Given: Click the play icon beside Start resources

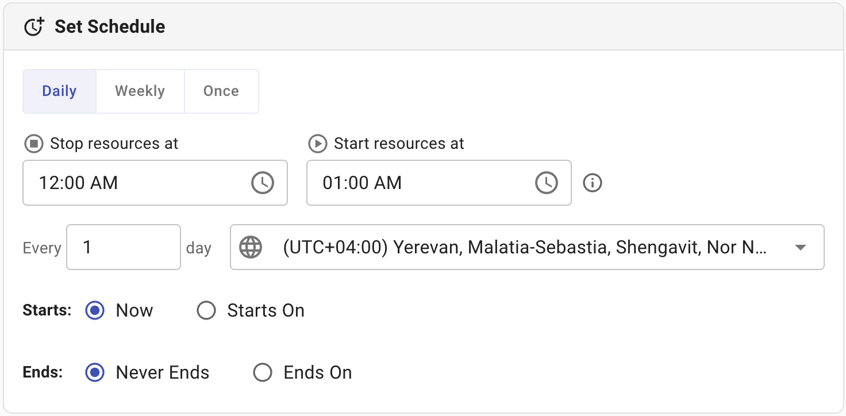Looking at the screenshot, I should (x=317, y=144).
